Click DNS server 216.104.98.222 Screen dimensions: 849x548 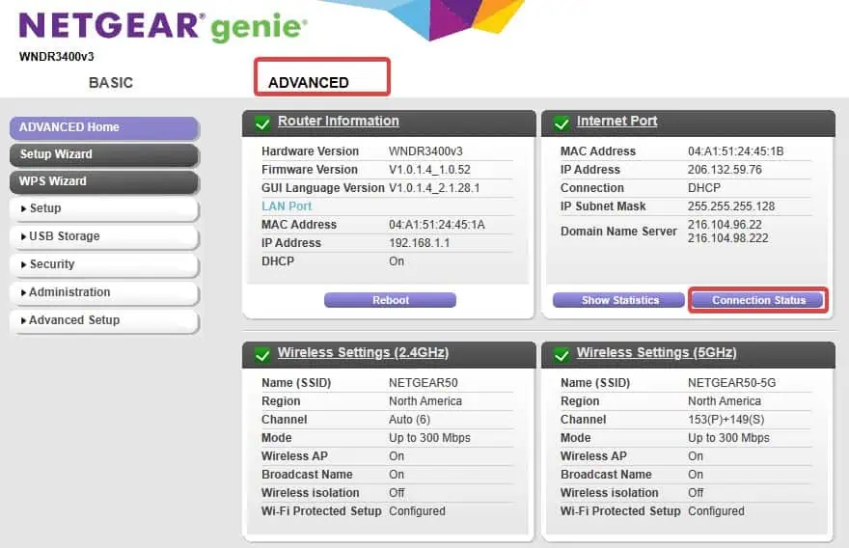click(x=727, y=238)
